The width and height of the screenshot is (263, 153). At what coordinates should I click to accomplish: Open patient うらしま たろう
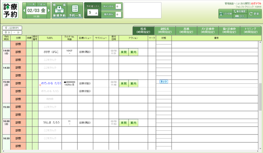(51, 123)
